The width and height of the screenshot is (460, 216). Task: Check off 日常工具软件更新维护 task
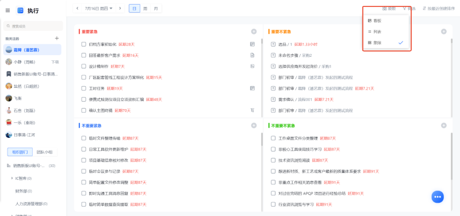[x=83, y=149]
